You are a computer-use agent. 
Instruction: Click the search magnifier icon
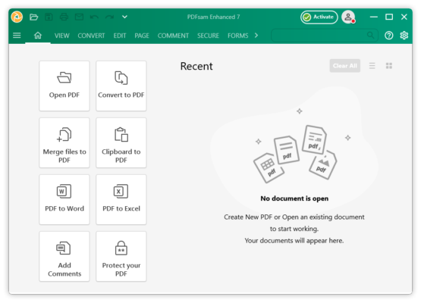coord(370,36)
